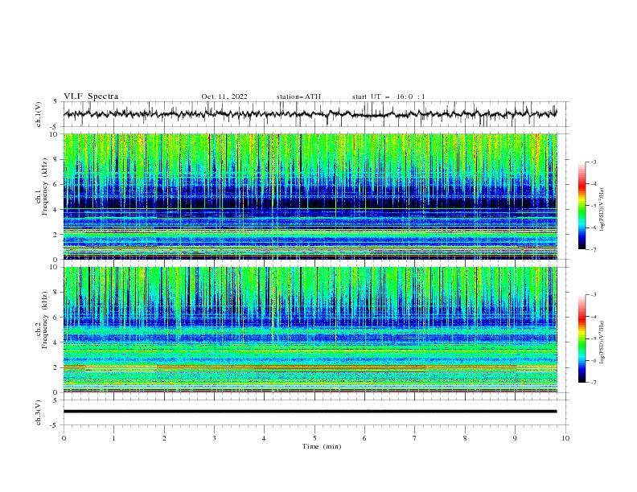Click time axis tick label '10'
Screen dimensions: 637x492
tap(565, 438)
